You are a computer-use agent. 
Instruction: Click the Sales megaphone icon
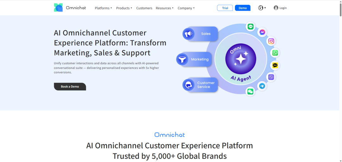(188, 34)
